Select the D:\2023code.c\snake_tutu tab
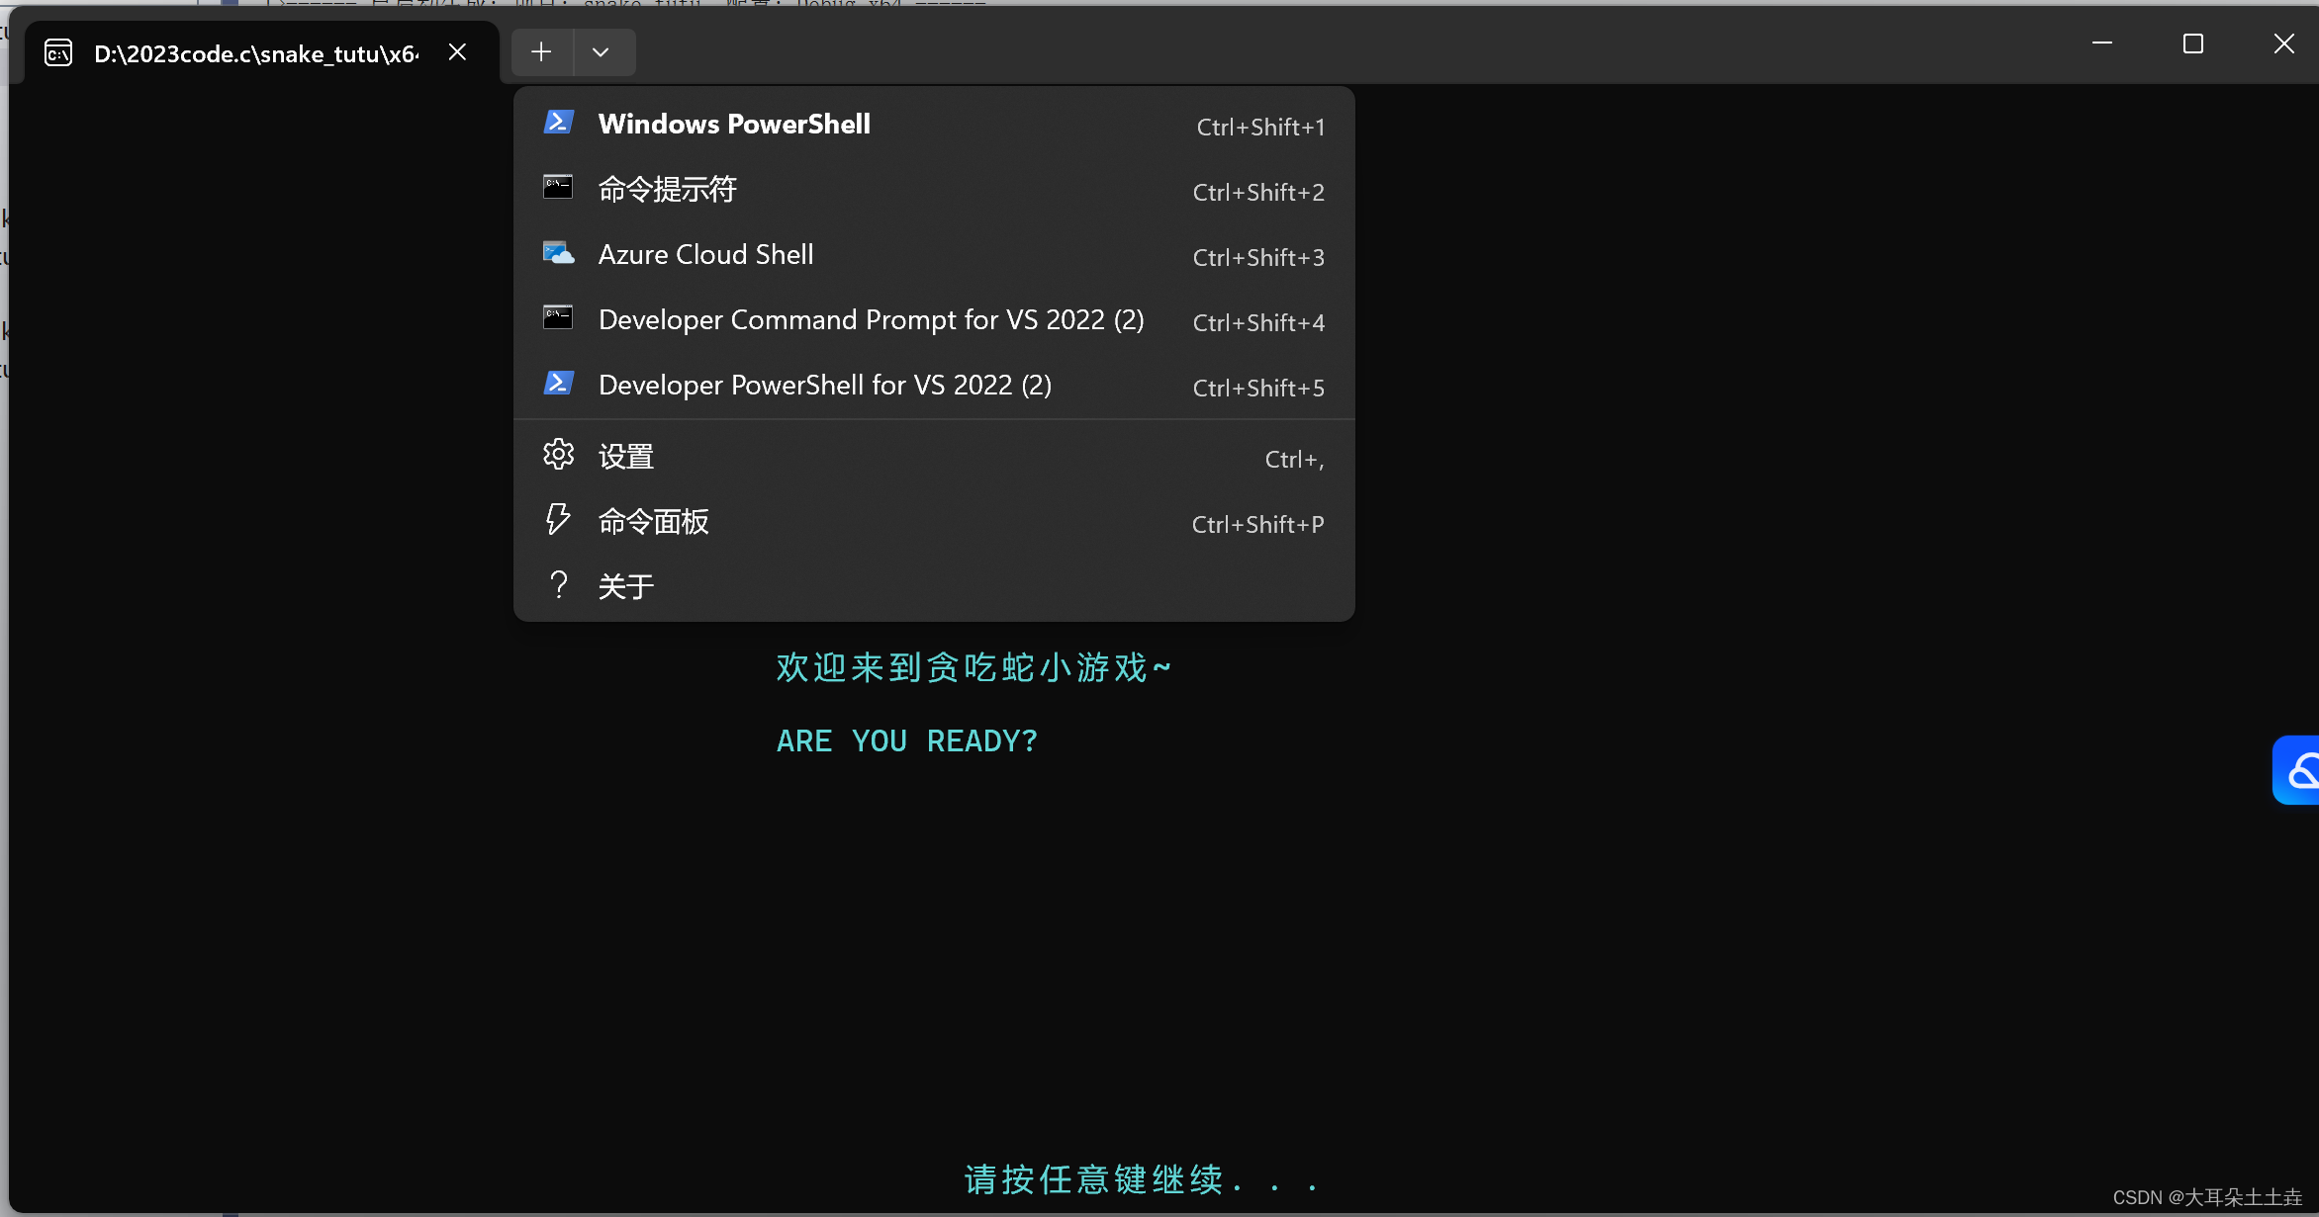 (255, 53)
